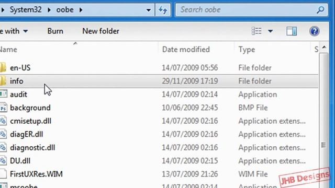
Task: Open Help with the question mark icon
Action: tap(314, 31)
